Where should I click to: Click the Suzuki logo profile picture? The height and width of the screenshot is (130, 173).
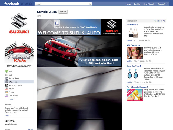coord(19,23)
